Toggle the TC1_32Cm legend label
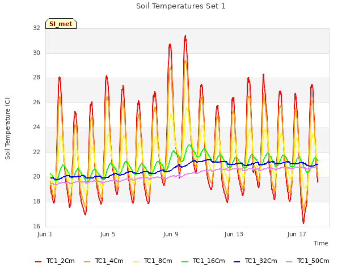 (261, 261)
